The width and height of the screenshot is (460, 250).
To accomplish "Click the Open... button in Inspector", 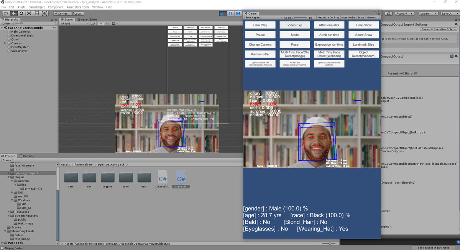I will pos(426,29).
